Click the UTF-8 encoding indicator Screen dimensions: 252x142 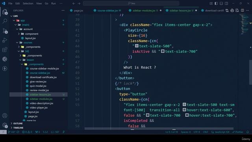tap(196, 132)
